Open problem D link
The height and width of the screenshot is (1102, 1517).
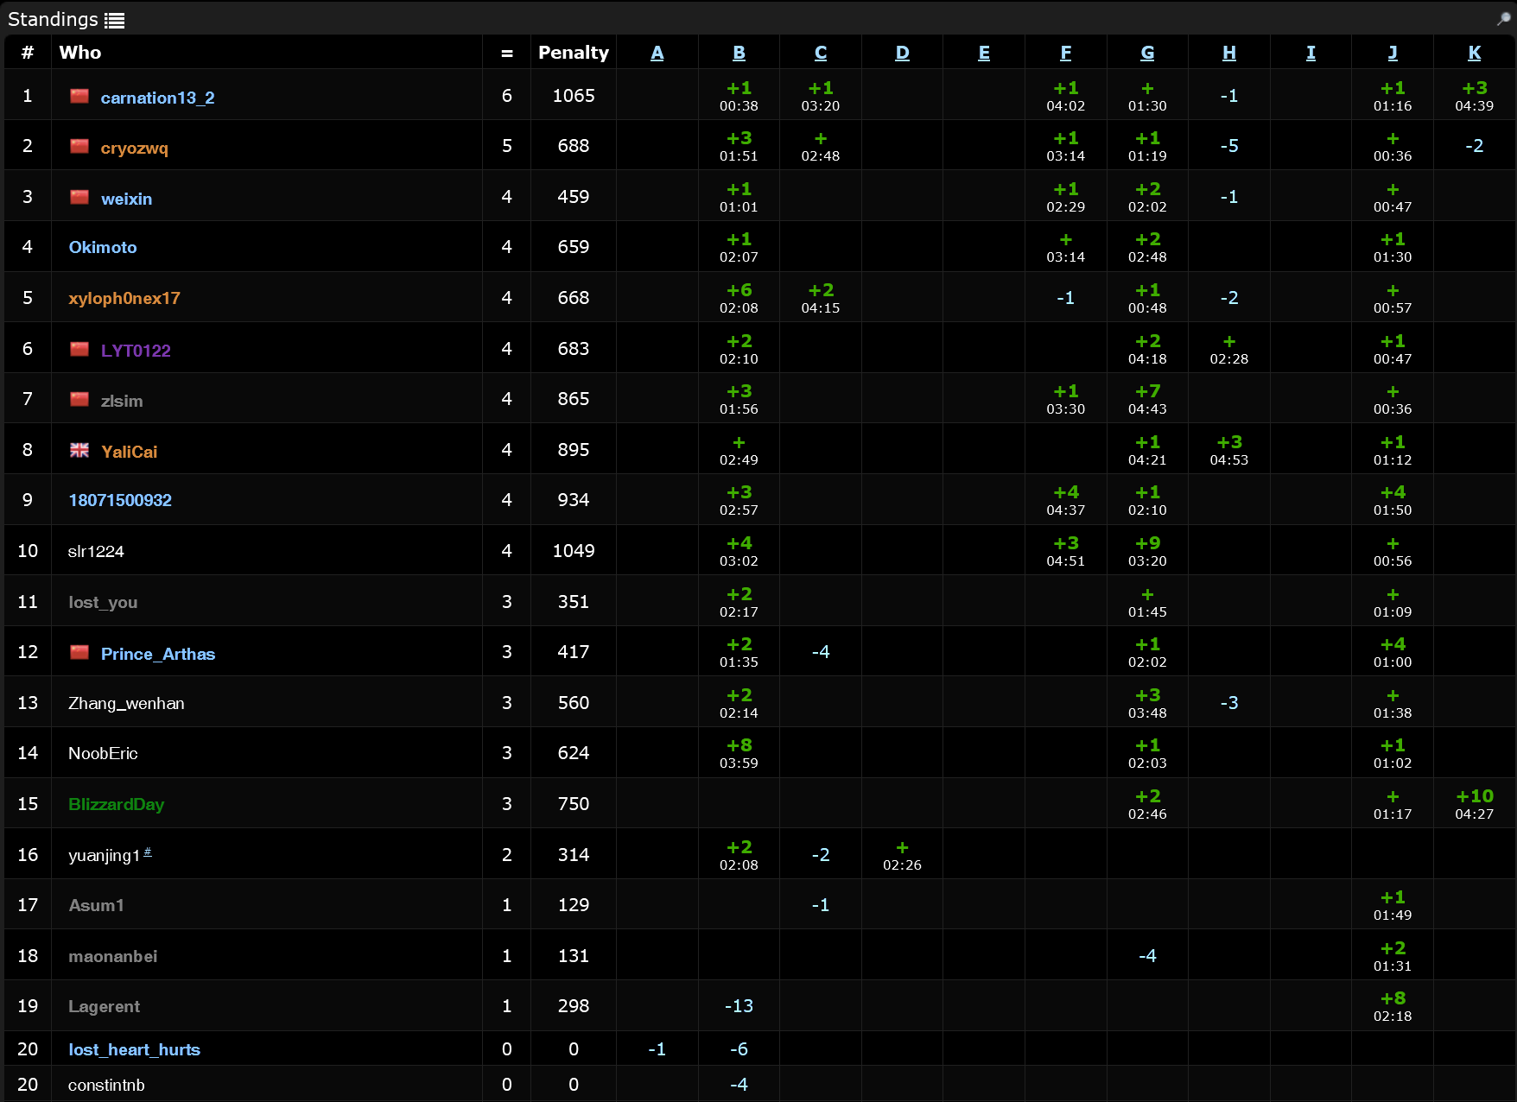coord(903,53)
